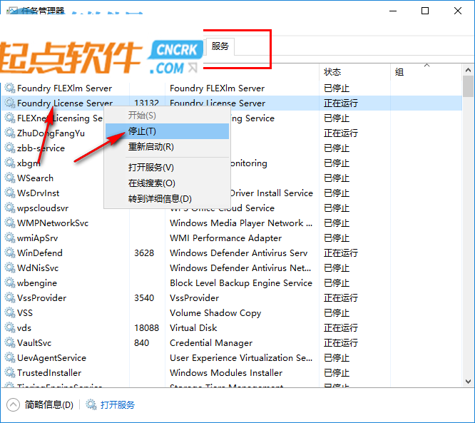Select the TrustedInstaller service name

click(x=49, y=372)
